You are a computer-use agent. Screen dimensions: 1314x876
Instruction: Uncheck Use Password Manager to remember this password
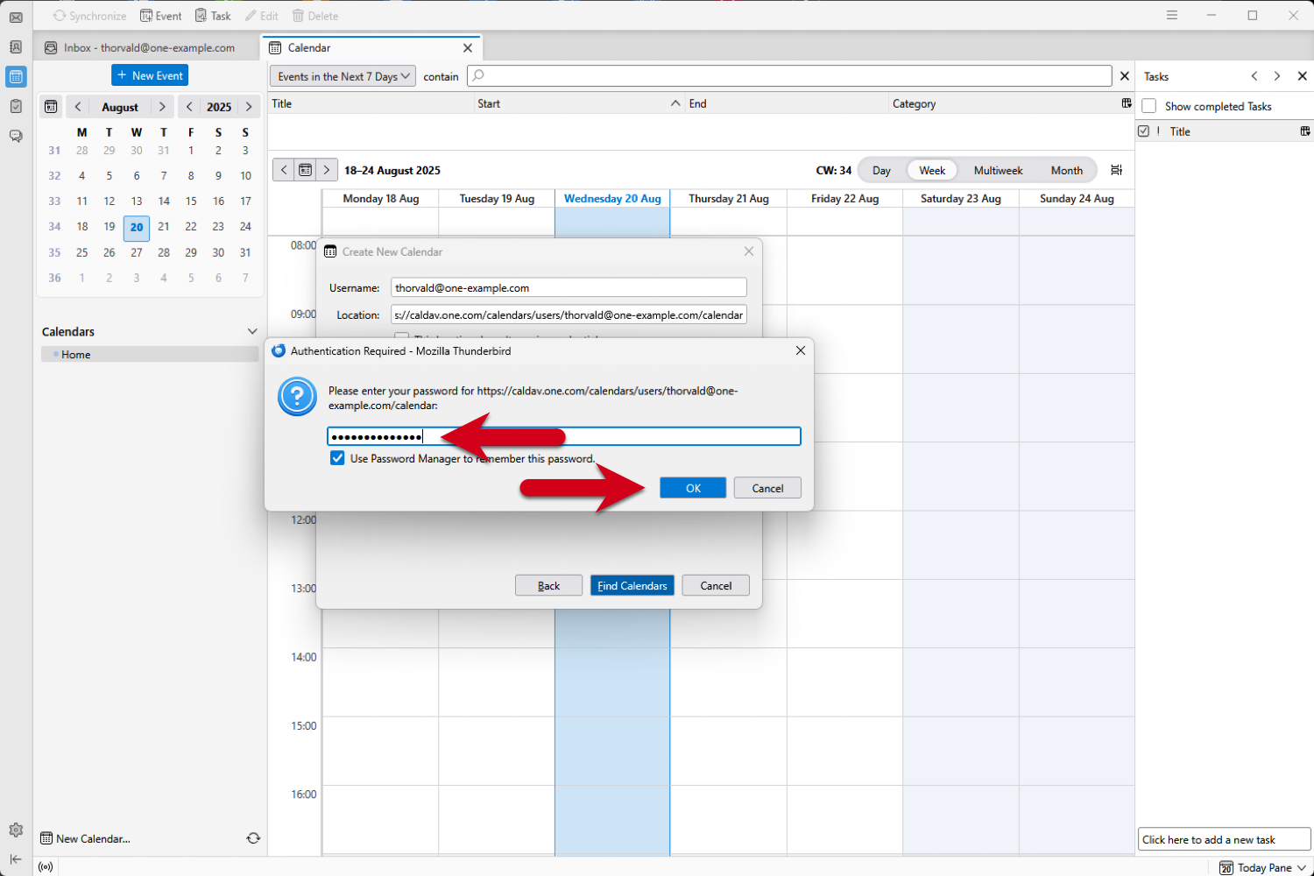point(337,457)
